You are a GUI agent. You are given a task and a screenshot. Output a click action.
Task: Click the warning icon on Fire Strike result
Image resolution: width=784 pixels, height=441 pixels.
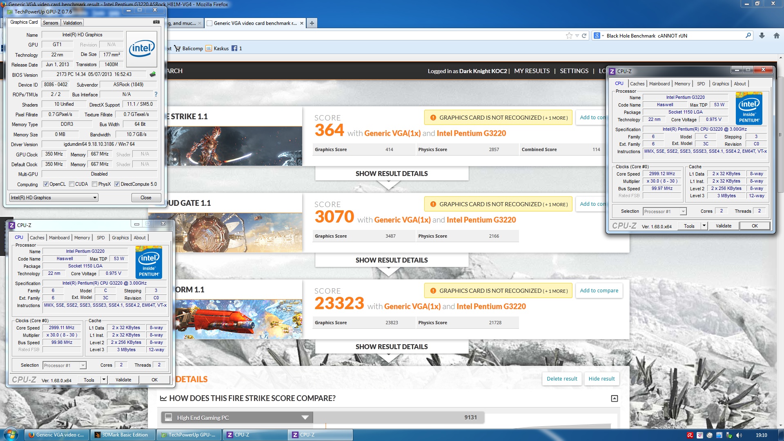click(x=433, y=118)
